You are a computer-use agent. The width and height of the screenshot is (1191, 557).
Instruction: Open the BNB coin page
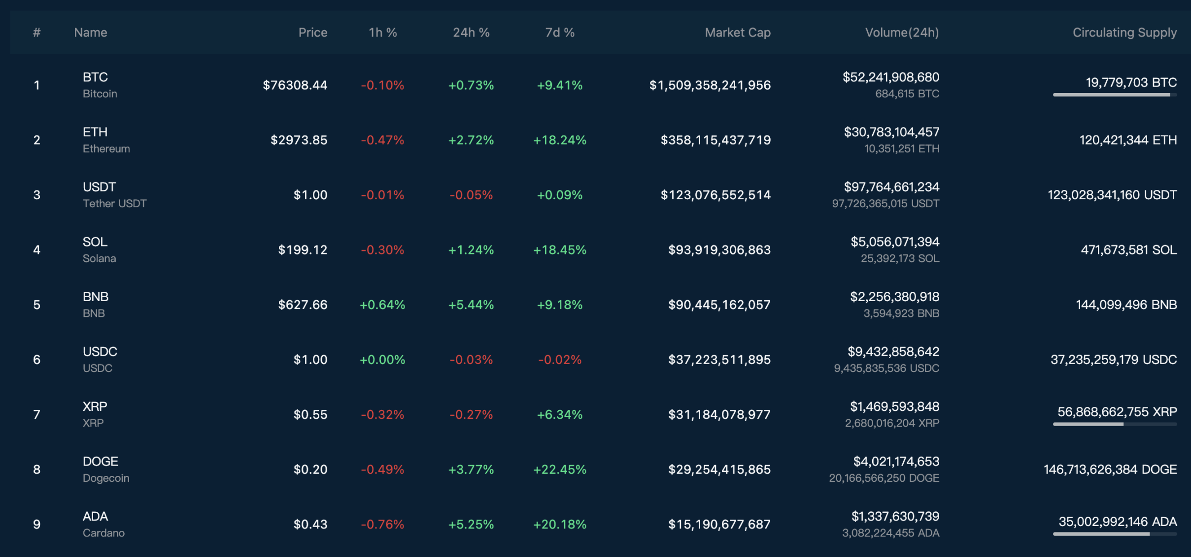click(96, 305)
